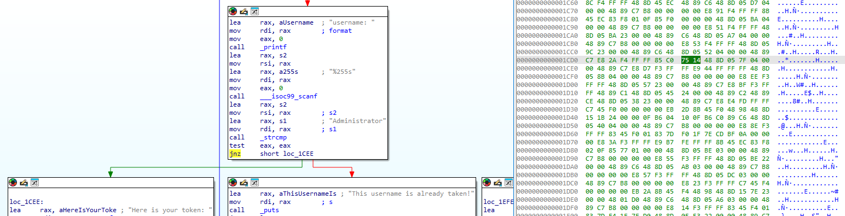Group nodes icon on the username printf block
The image size is (845, 216).
click(x=254, y=11)
